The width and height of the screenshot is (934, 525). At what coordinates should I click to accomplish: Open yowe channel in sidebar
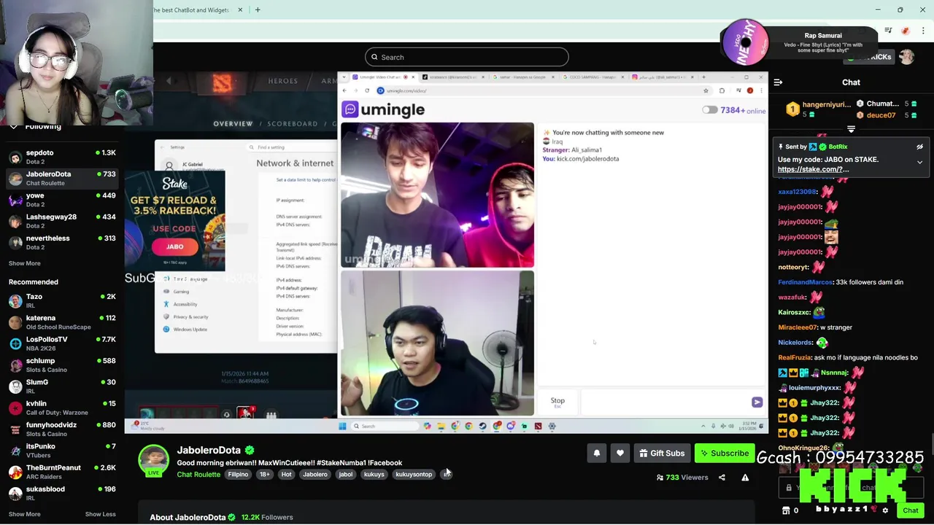coord(62,200)
